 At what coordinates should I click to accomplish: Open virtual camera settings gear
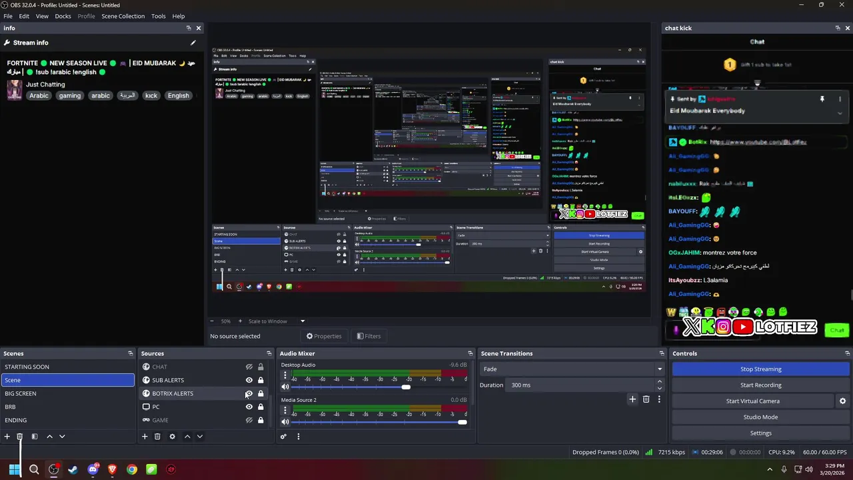coord(842,401)
